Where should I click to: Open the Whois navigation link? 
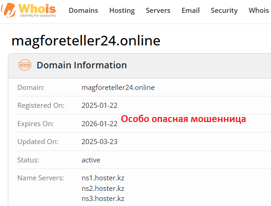pyautogui.click(x=259, y=11)
